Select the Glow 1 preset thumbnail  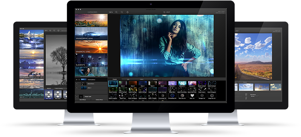click(x=113, y=84)
